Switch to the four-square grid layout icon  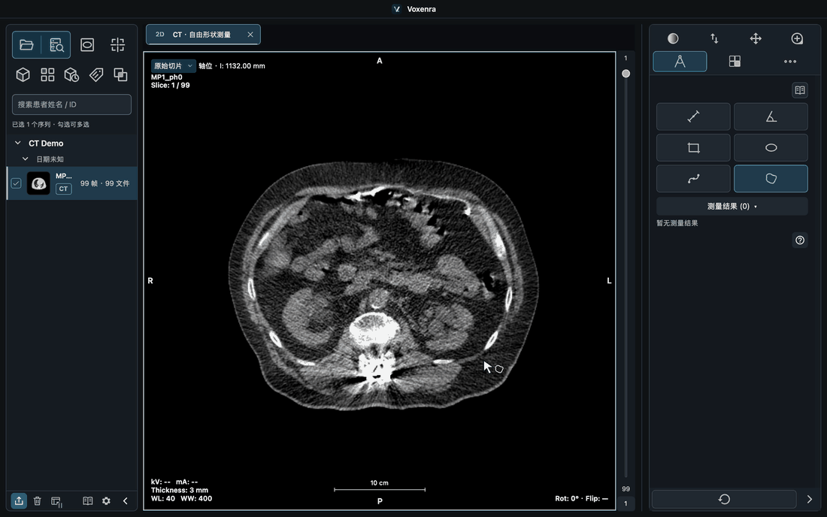click(47, 75)
